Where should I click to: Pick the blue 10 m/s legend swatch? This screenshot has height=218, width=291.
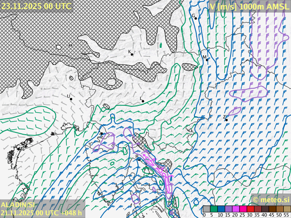point(221,209)
